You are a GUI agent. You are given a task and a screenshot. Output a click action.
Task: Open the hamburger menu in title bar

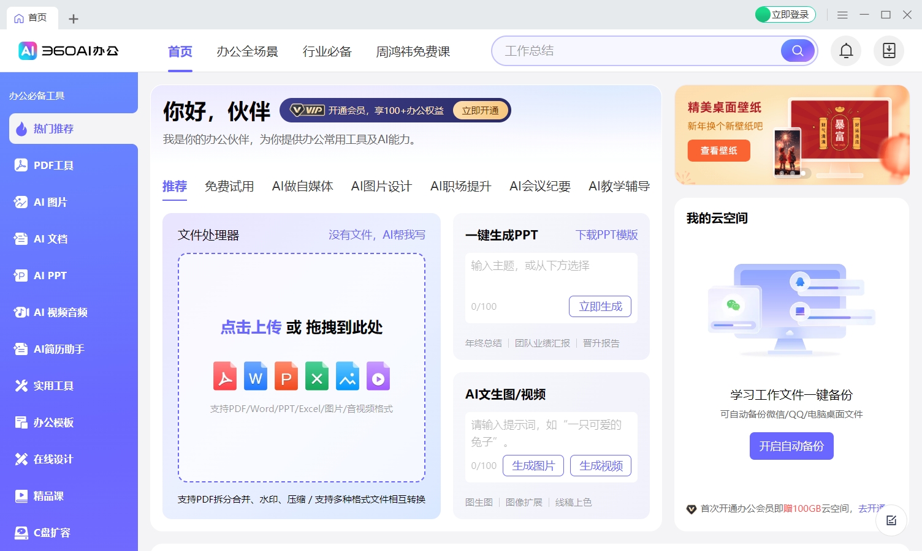[842, 15]
